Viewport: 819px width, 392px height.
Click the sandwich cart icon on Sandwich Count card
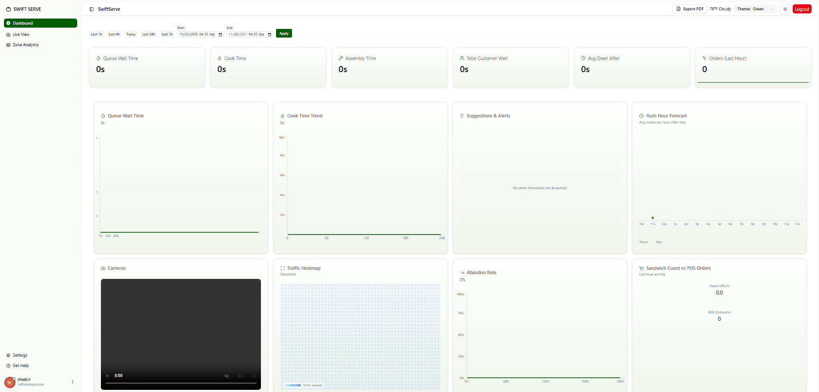click(x=641, y=268)
